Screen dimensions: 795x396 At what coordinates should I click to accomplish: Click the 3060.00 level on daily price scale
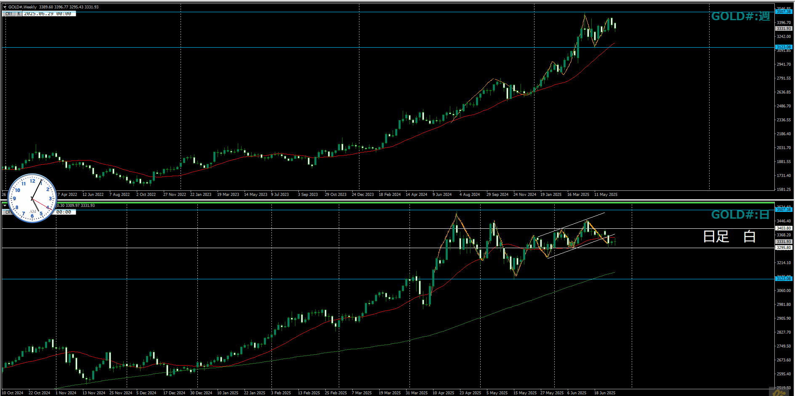784,291
